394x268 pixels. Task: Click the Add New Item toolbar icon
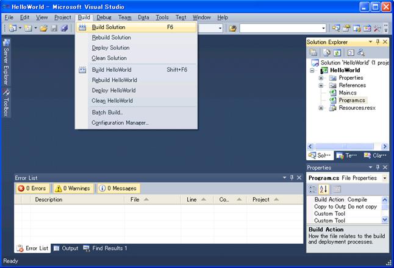pos(28,28)
